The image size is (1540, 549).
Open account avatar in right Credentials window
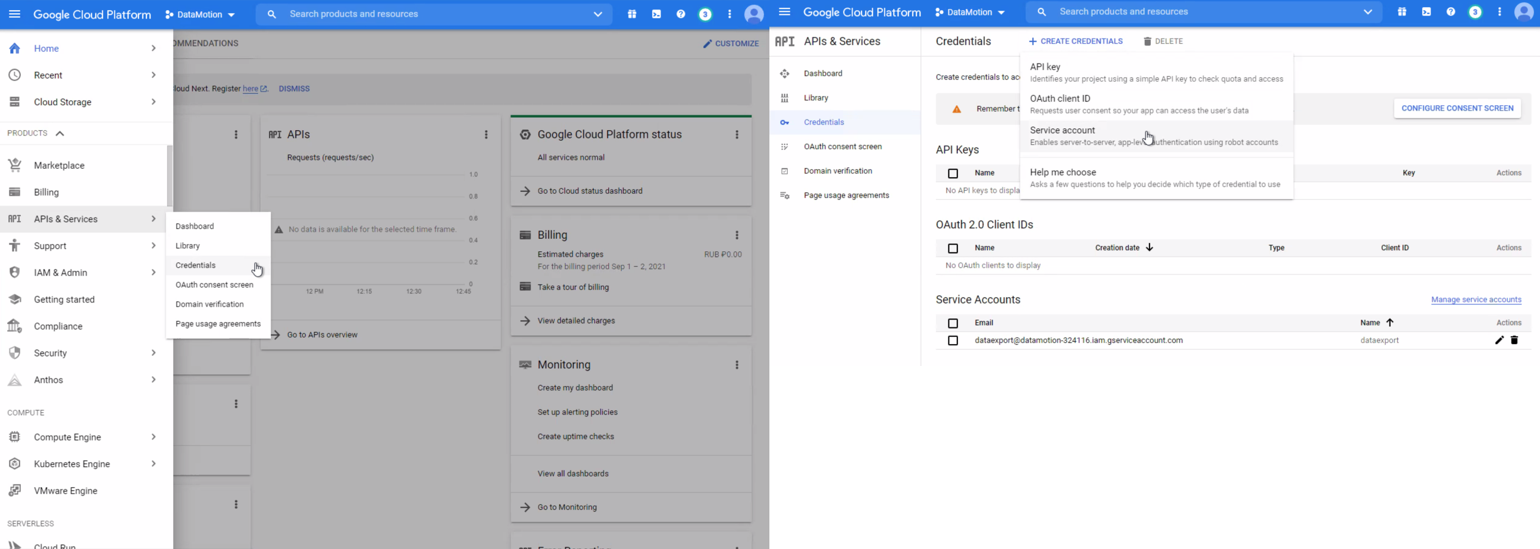coord(1524,12)
